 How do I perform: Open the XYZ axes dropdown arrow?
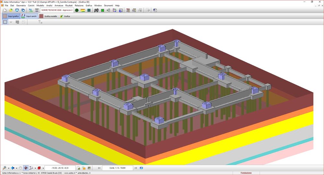[x=35, y=168]
